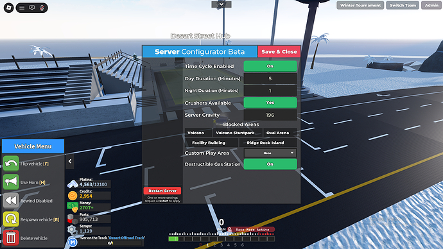Edit the Day Duration minutes field
Viewport: 443px width, 249px height.
click(270, 78)
